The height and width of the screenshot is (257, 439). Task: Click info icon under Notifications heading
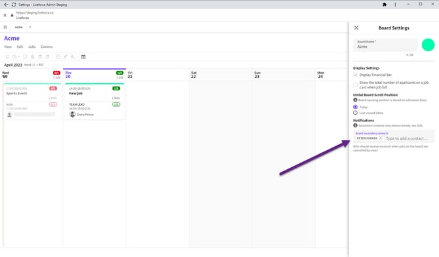355,126
